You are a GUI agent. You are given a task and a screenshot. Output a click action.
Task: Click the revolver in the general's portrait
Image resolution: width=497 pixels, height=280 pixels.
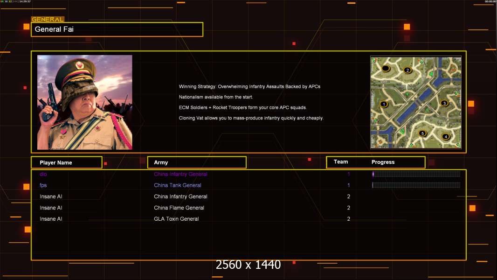48,101
